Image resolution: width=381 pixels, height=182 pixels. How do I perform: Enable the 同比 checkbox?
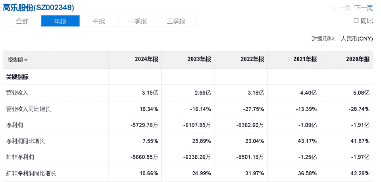click(x=356, y=21)
